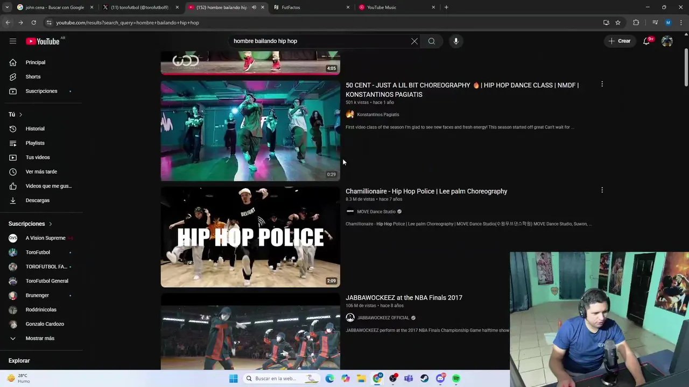Screen dimensions: 689x387
Task: Open Steam from taskbar
Action: [x=425, y=378]
